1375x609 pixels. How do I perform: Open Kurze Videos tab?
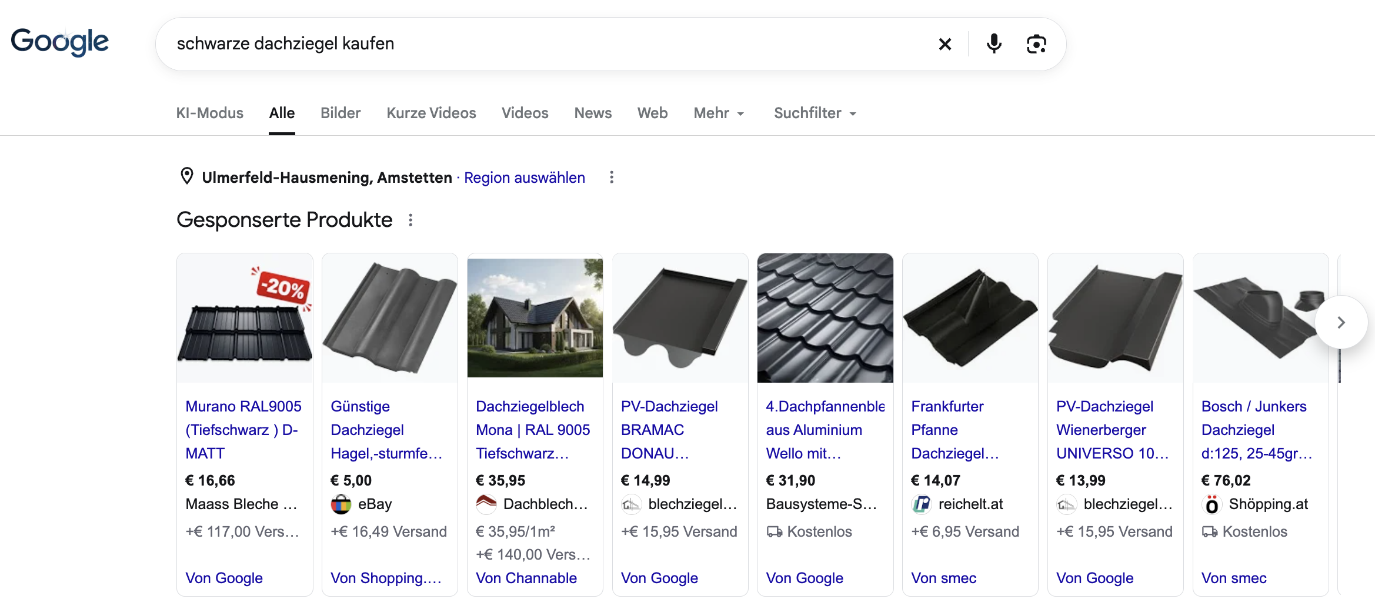point(431,113)
